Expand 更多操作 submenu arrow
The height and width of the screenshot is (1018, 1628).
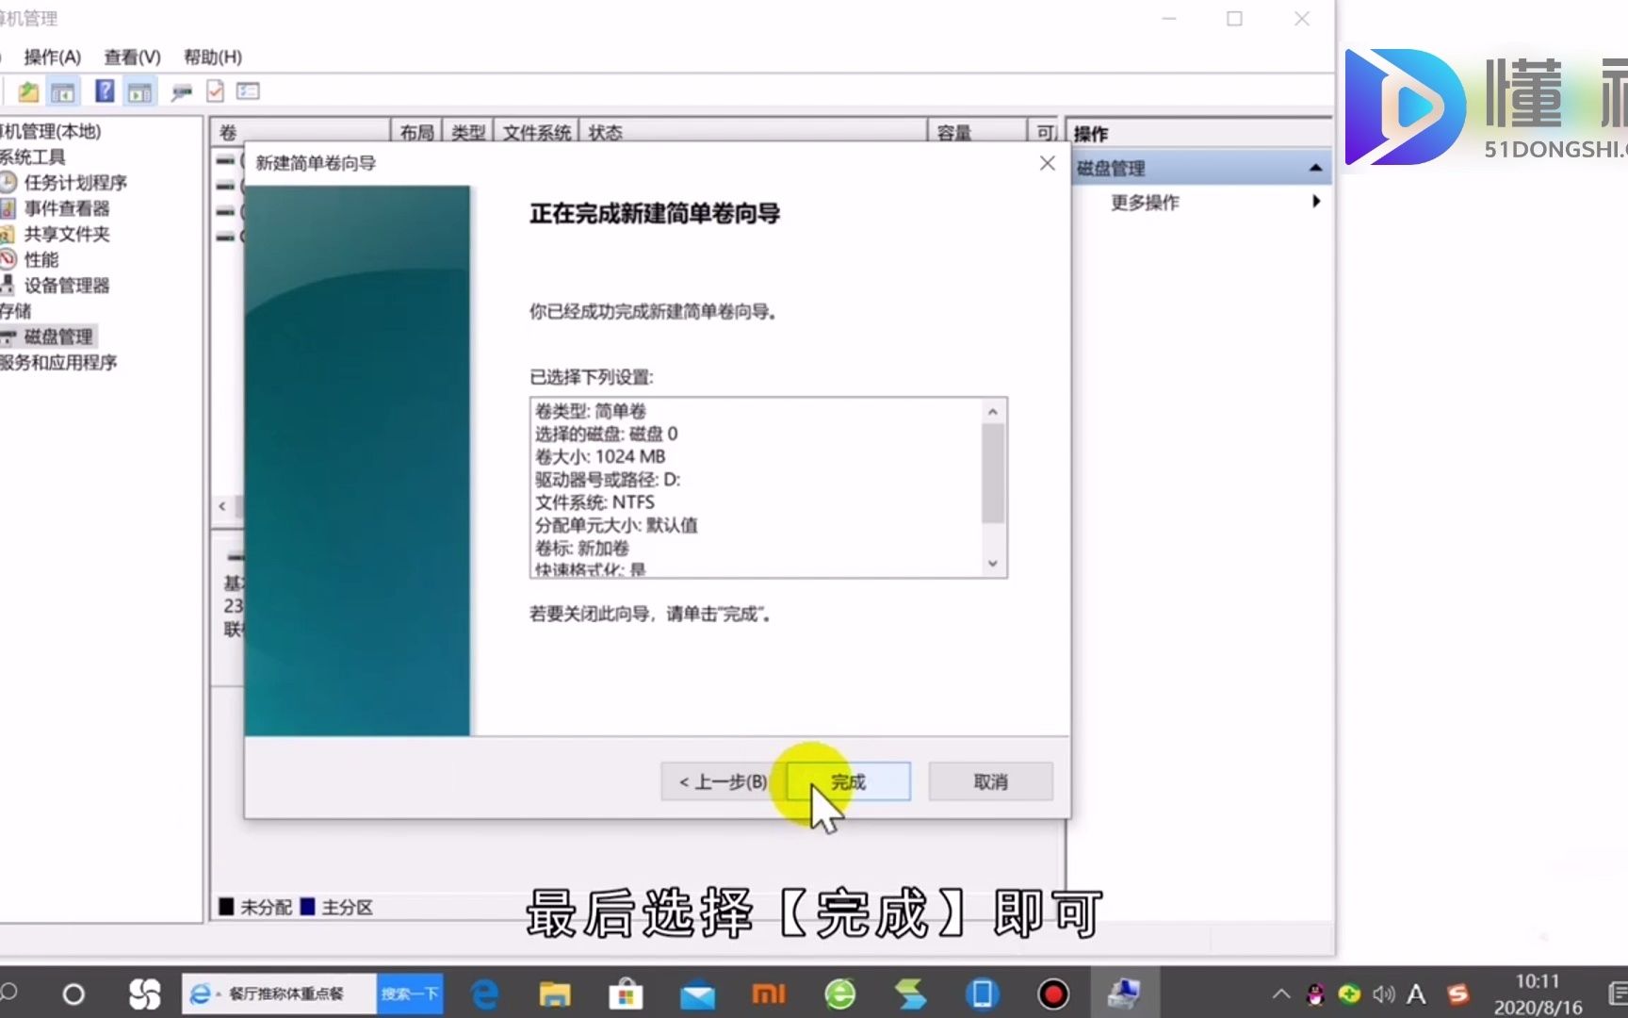point(1316,202)
